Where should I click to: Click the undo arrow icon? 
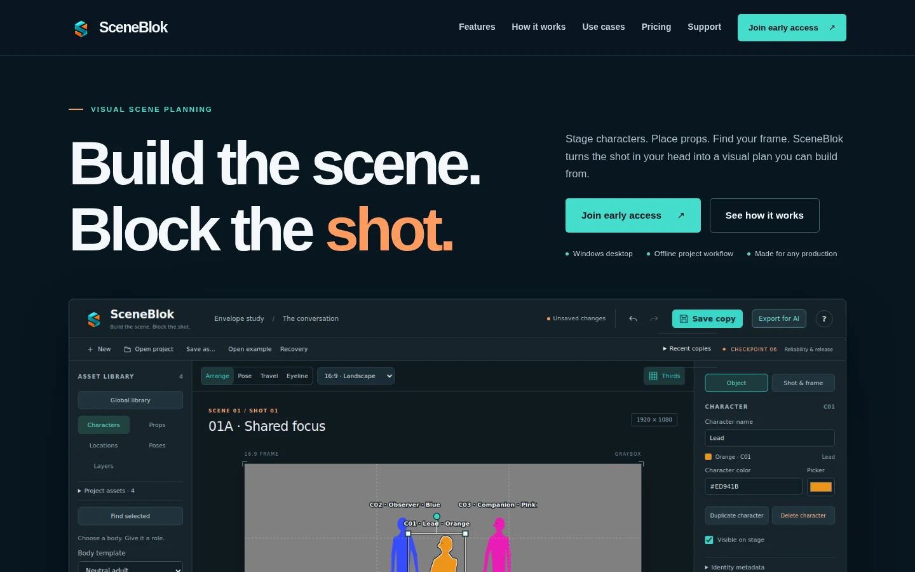(x=633, y=319)
